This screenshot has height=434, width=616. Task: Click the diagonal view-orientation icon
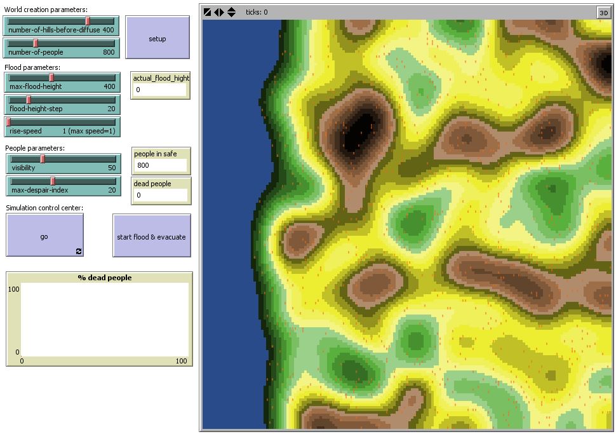(x=208, y=12)
